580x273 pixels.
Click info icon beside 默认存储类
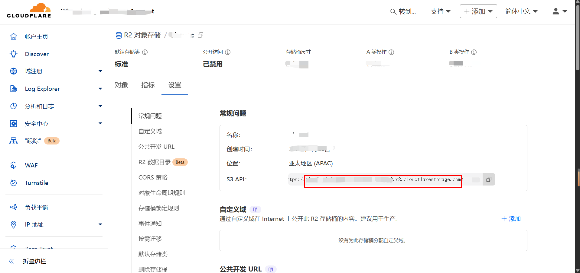[145, 52]
